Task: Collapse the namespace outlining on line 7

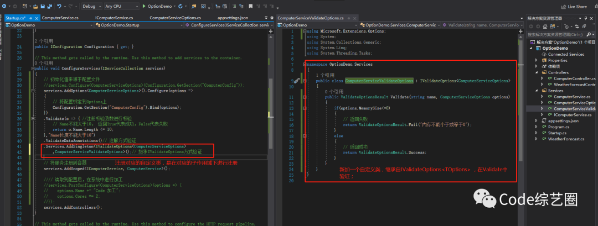Action: coord(305,64)
